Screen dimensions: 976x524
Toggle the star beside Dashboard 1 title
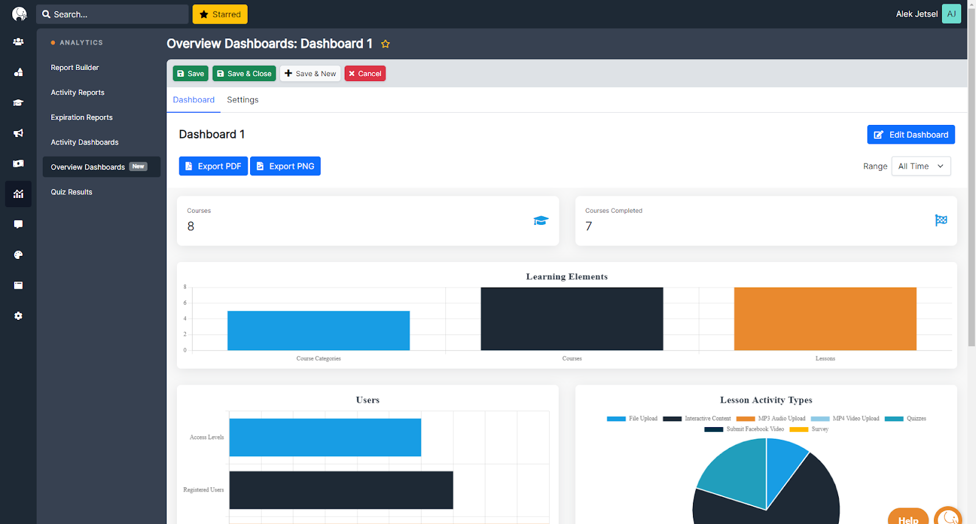click(386, 44)
